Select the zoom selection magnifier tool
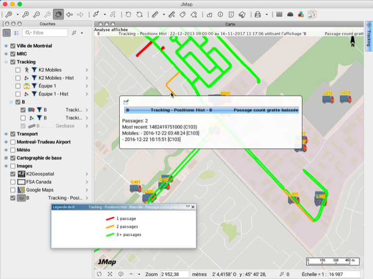373x279 pixels. [9, 15]
